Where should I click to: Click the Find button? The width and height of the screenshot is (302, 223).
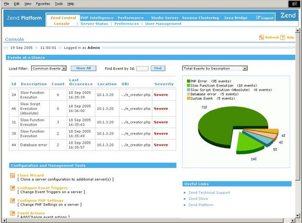coord(158,68)
